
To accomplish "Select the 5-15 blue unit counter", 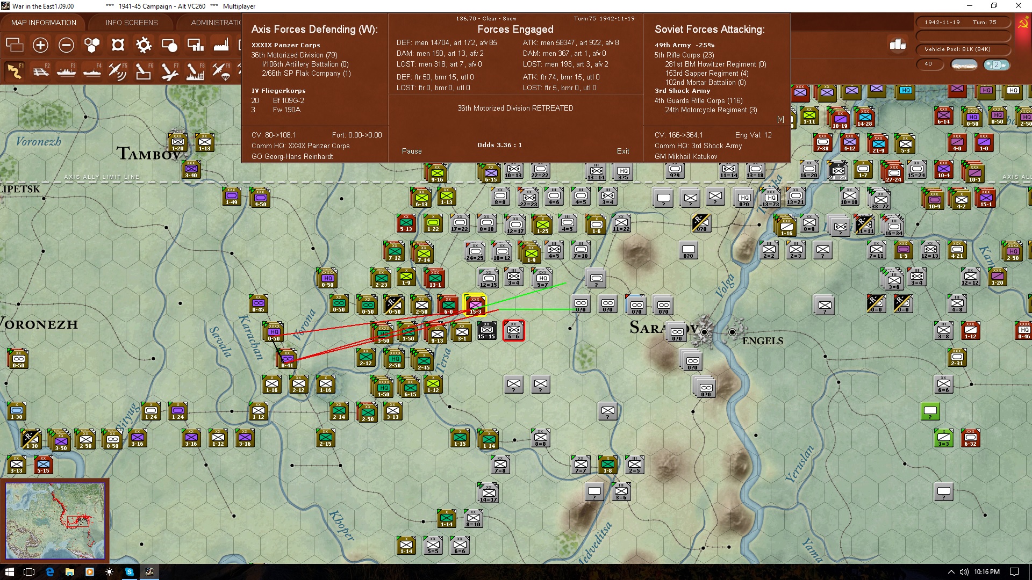I will click(43, 465).
